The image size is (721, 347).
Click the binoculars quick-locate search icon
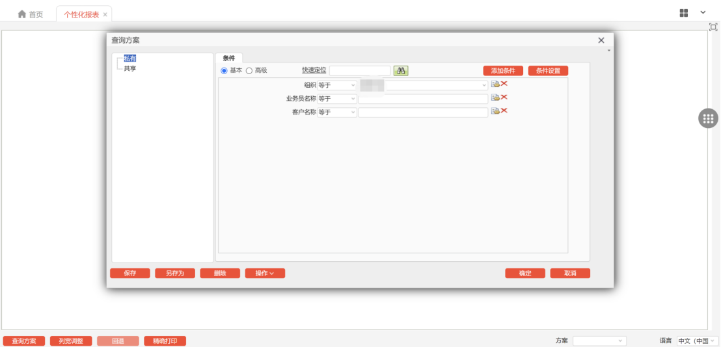pos(401,71)
